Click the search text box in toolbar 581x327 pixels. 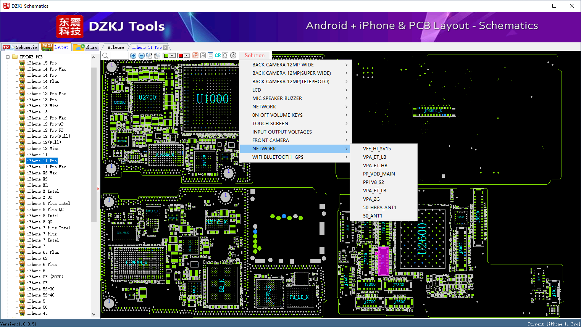pyautogui.click(x=119, y=56)
